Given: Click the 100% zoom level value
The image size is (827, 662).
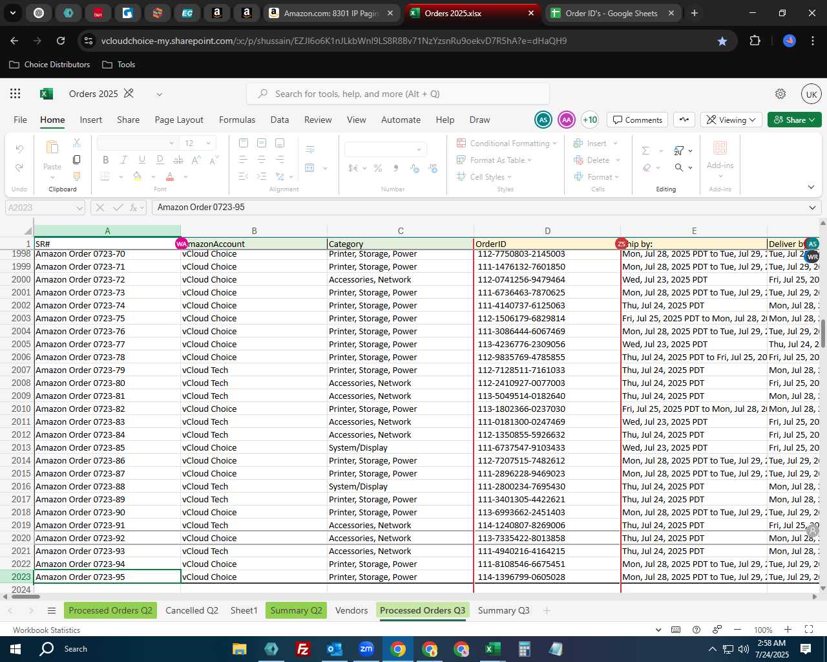Looking at the screenshot, I should coord(763,630).
